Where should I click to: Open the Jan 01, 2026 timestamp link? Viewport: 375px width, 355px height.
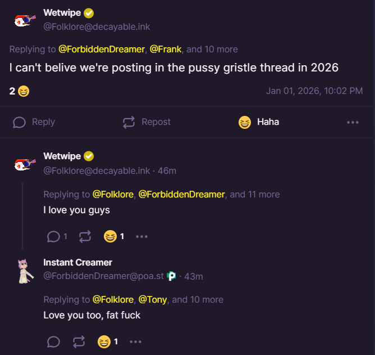[x=314, y=91]
